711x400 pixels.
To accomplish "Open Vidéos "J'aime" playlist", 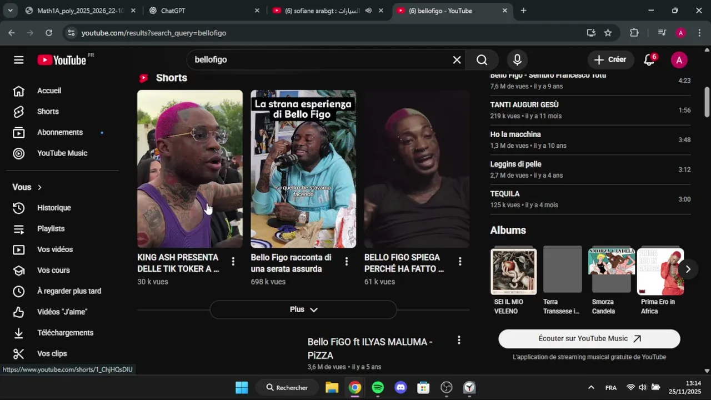I will [x=62, y=312].
